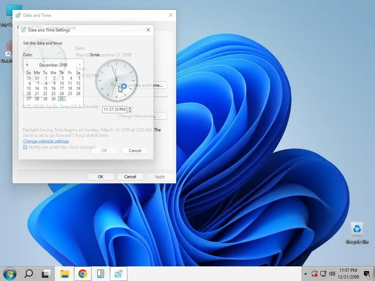Select December 15 in the calendar
Screen dimensions: 375x281
point(45,89)
